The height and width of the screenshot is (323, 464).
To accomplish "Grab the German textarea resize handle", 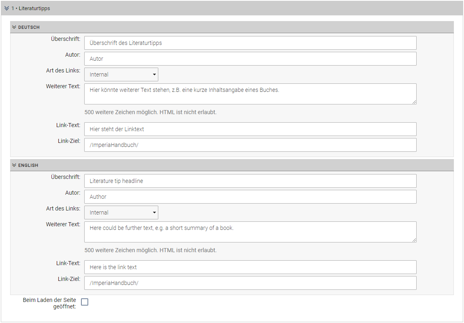I will pos(414,102).
